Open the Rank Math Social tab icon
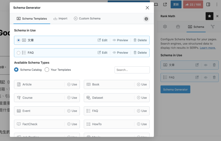Image resolution: width=221 pixels, height=141 pixels. click(212, 27)
